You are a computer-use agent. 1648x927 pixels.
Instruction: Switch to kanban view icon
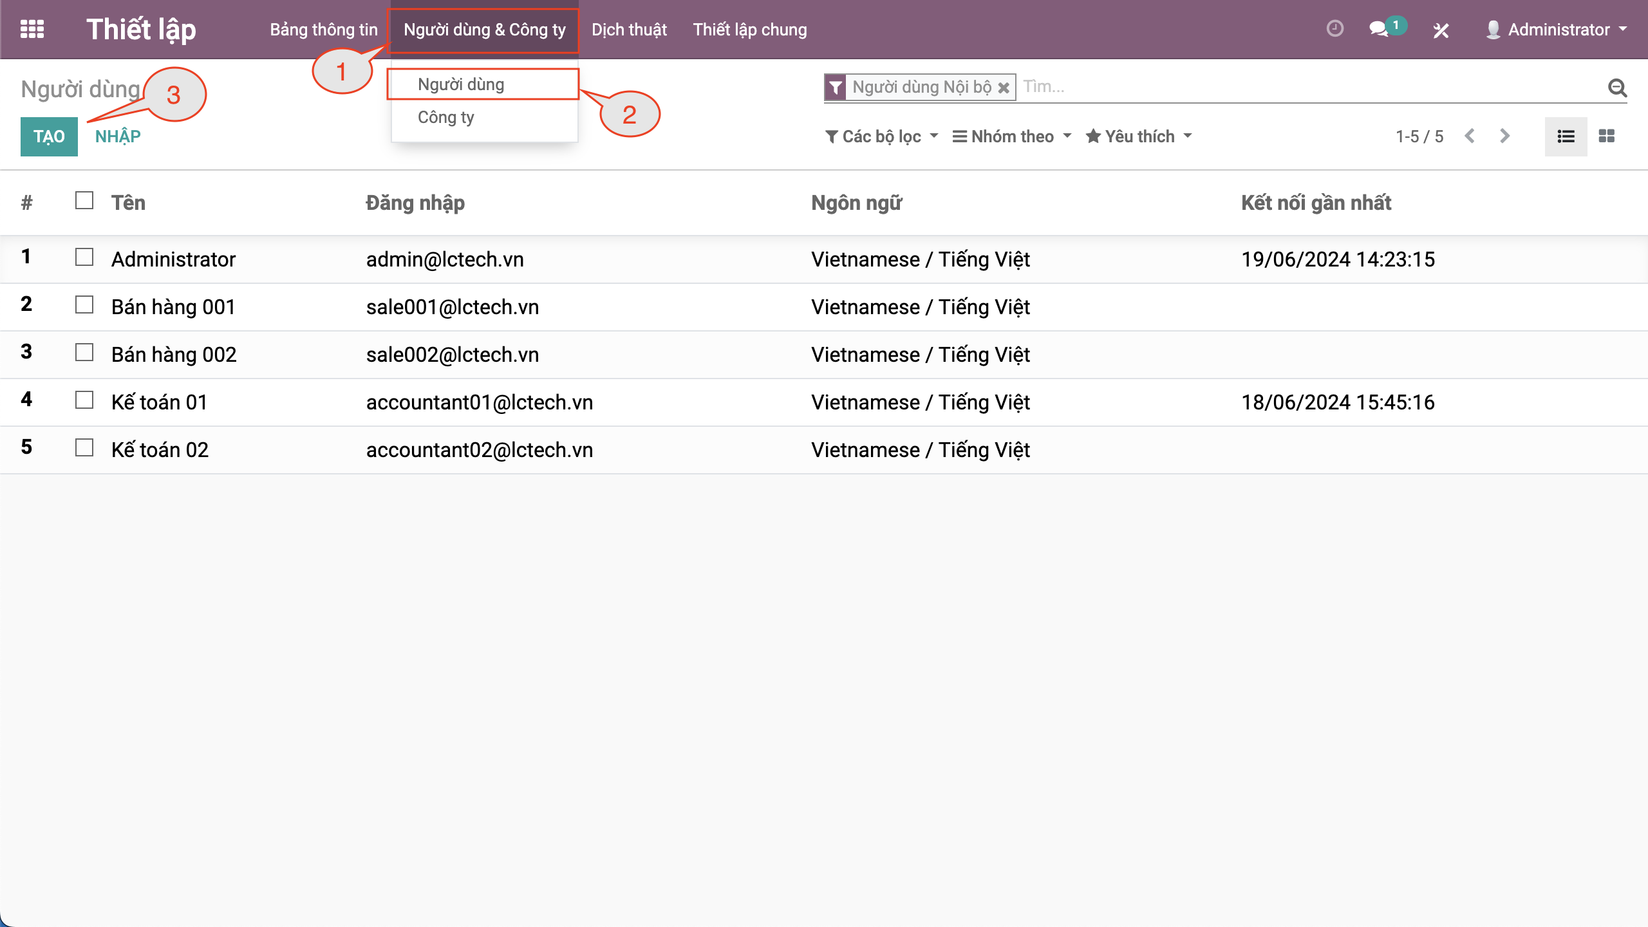(1606, 136)
